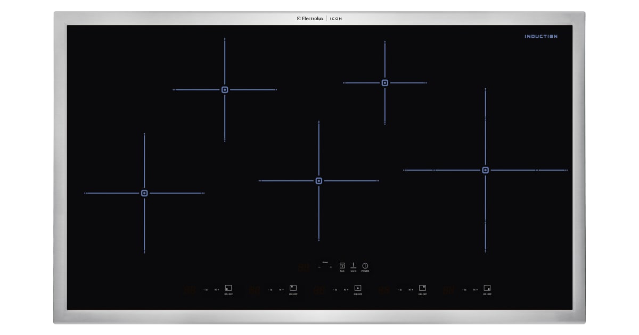Click the center of the rear-left cooking zone

click(225, 90)
